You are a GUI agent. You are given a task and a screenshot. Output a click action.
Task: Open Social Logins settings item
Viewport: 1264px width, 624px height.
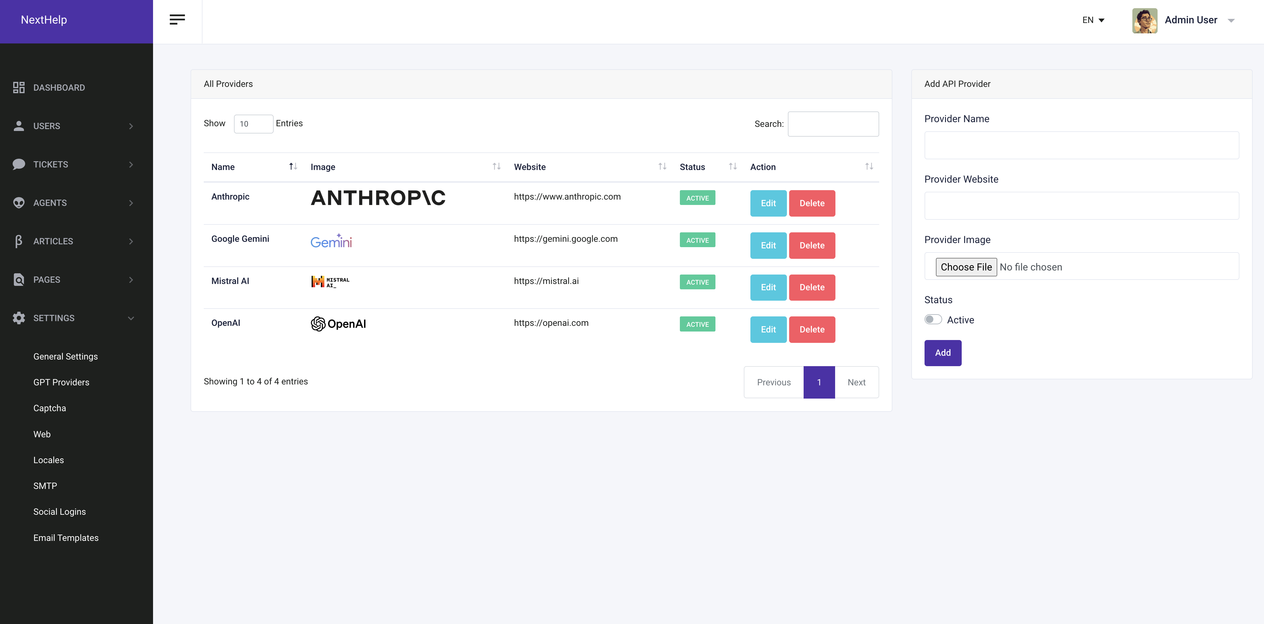pos(60,512)
